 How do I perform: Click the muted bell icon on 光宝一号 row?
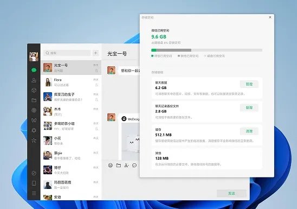97,71
